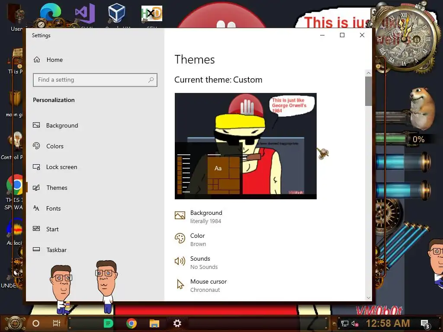Image resolution: width=443 pixels, height=332 pixels.
Task: Open File Explorer from the taskbar
Action: point(154,323)
